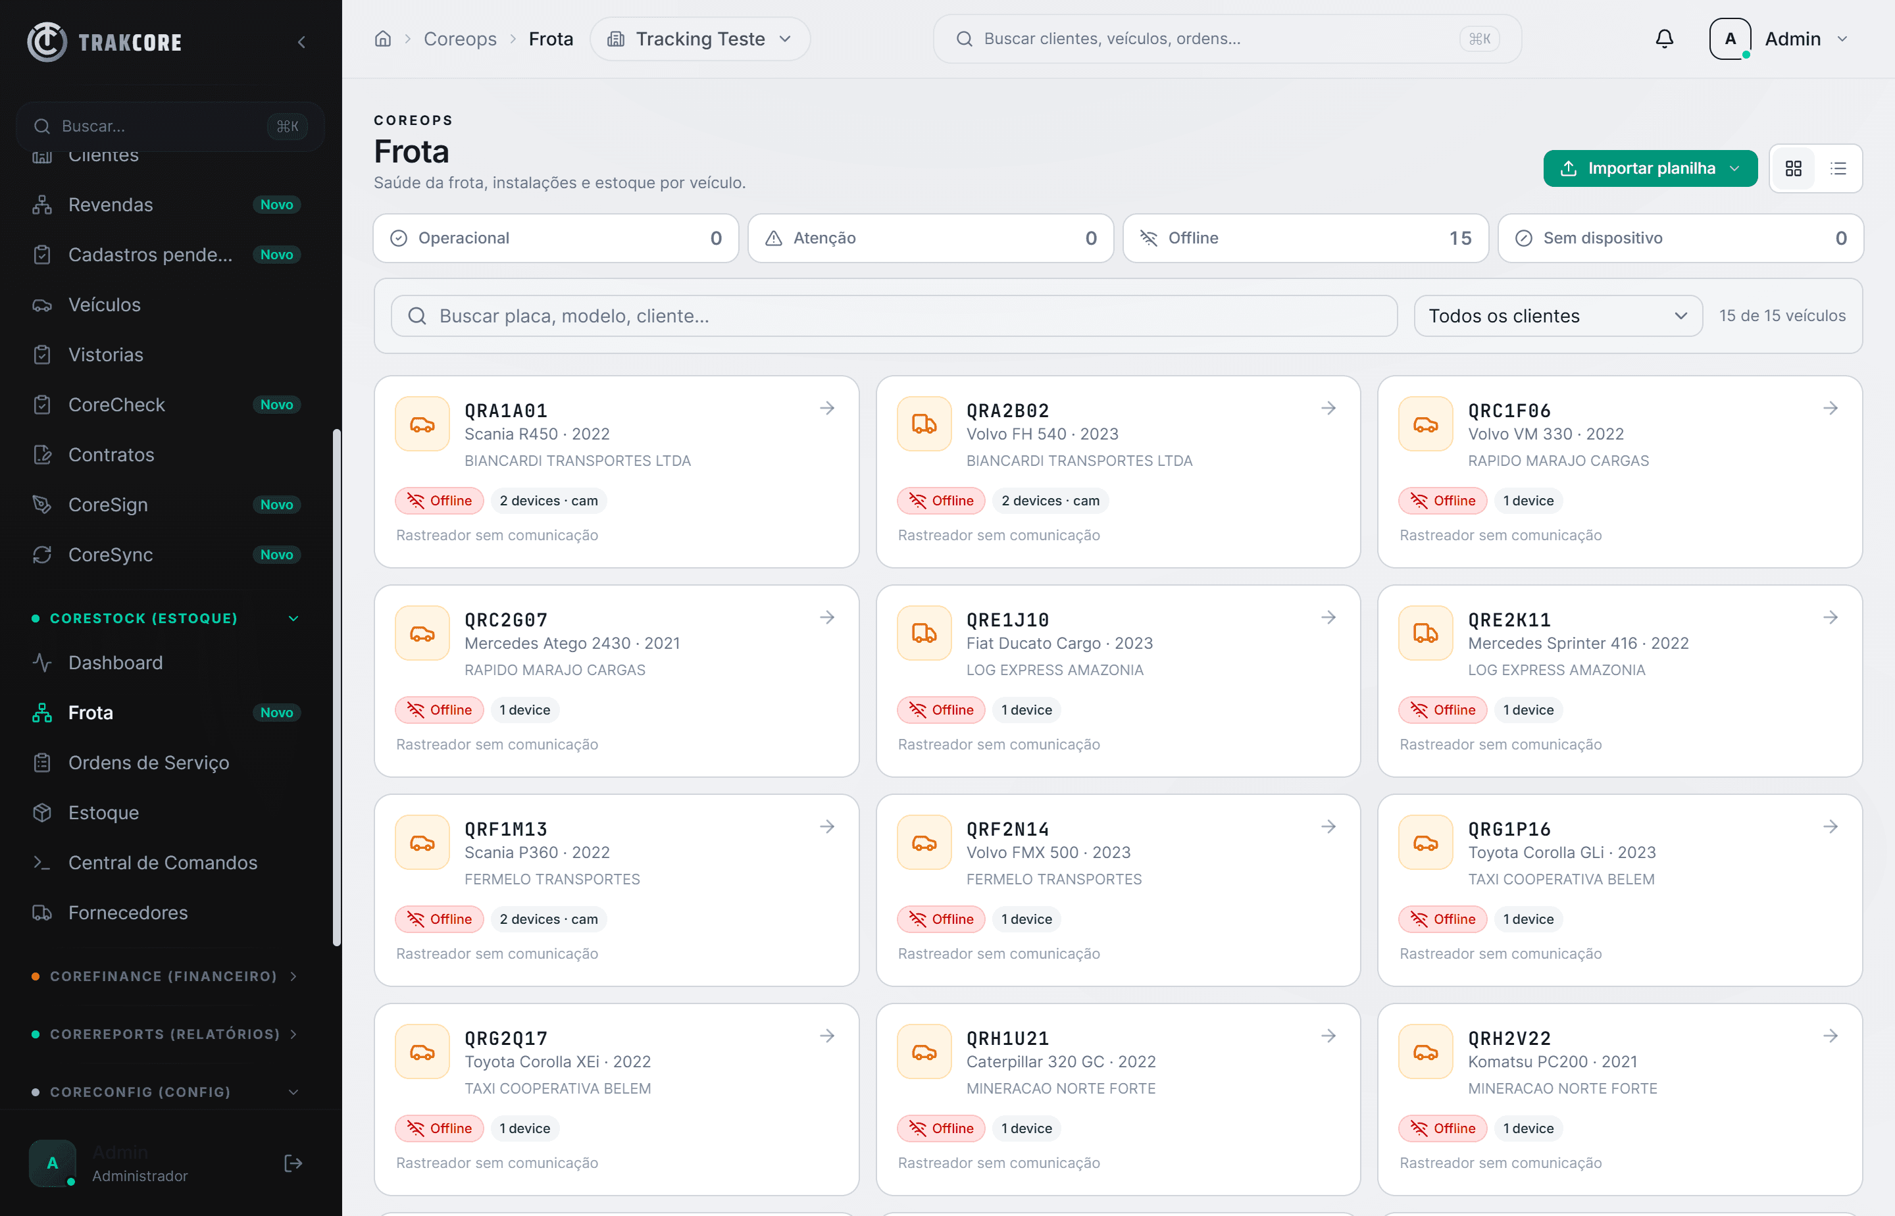
Task: Open CoreSign in sidebar
Action: (166, 505)
